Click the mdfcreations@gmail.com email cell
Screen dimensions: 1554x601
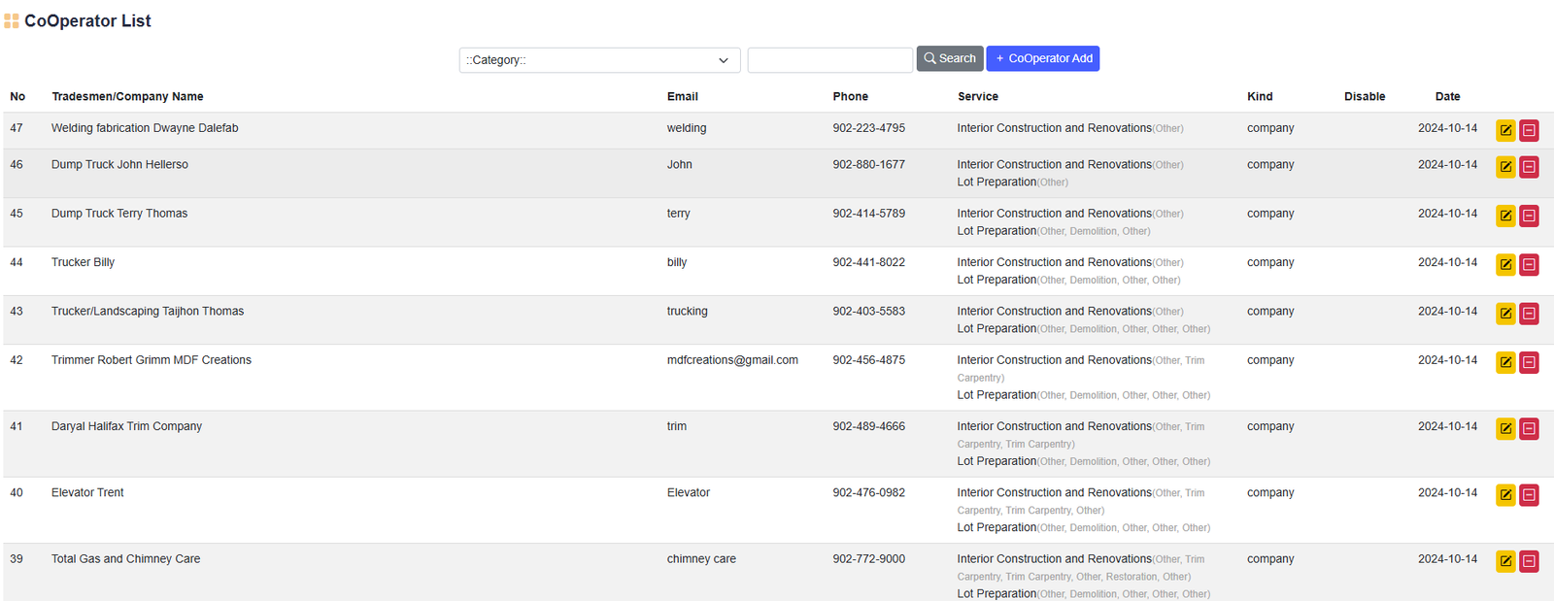coord(732,360)
